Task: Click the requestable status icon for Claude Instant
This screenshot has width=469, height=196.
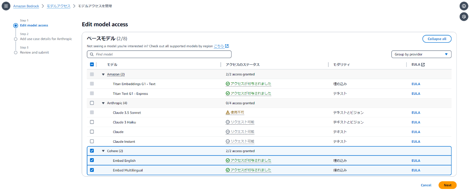Action: 228,141
